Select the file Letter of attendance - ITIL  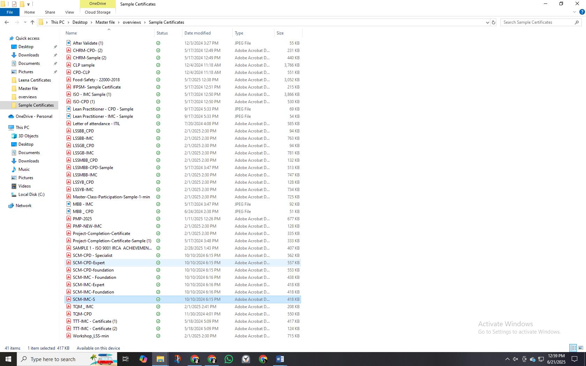pyautogui.click(x=96, y=124)
